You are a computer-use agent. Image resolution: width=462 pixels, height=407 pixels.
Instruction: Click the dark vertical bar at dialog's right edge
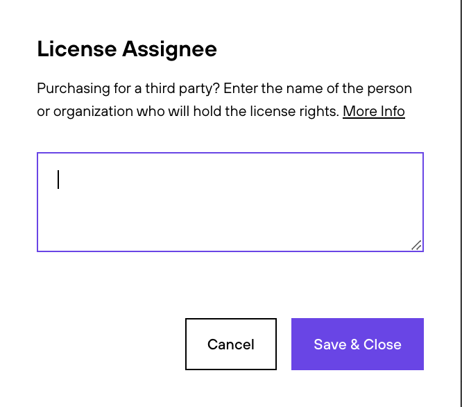[460, 203]
